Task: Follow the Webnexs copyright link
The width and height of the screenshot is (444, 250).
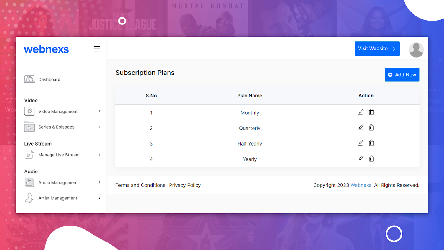Action: [x=361, y=185]
